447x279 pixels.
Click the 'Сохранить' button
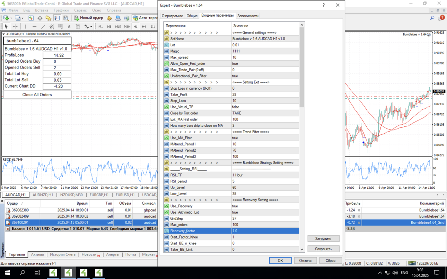tap(323, 249)
